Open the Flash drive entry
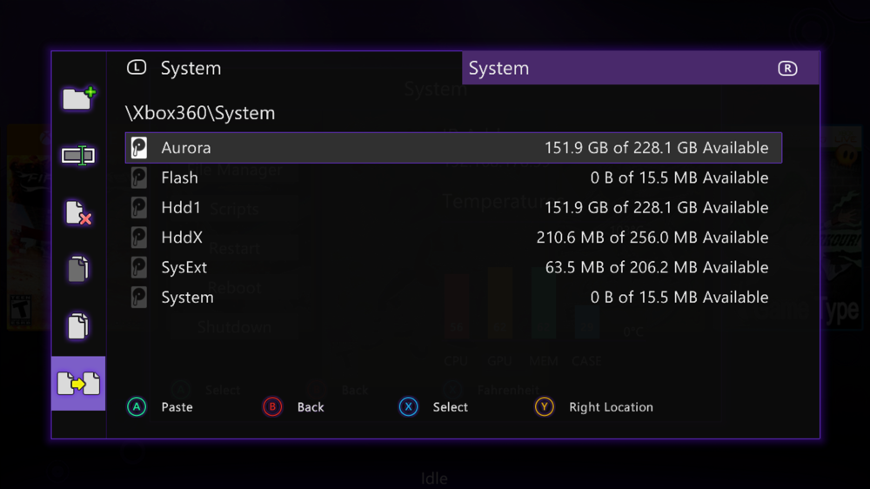This screenshot has width=870, height=489. point(453,178)
